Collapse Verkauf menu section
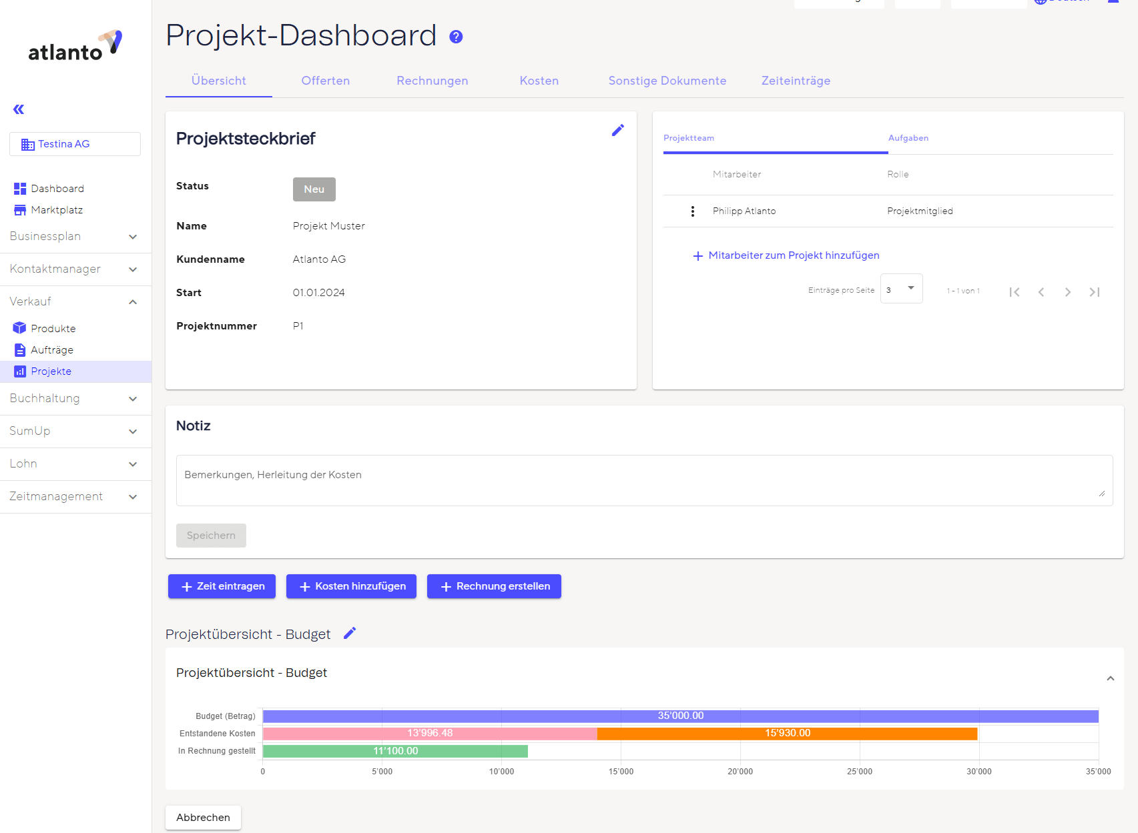This screenshot has width=1138, height=833. (75, 302)
